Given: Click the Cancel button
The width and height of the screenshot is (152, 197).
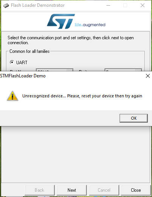Looking at the screenshot, I should tap(104, 190).
